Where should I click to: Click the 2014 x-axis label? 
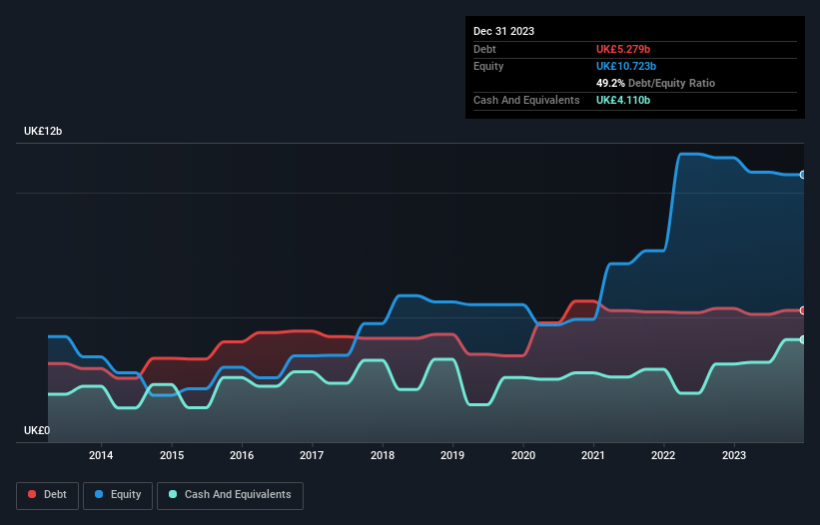pyautogui.click(x=101, y=455)
